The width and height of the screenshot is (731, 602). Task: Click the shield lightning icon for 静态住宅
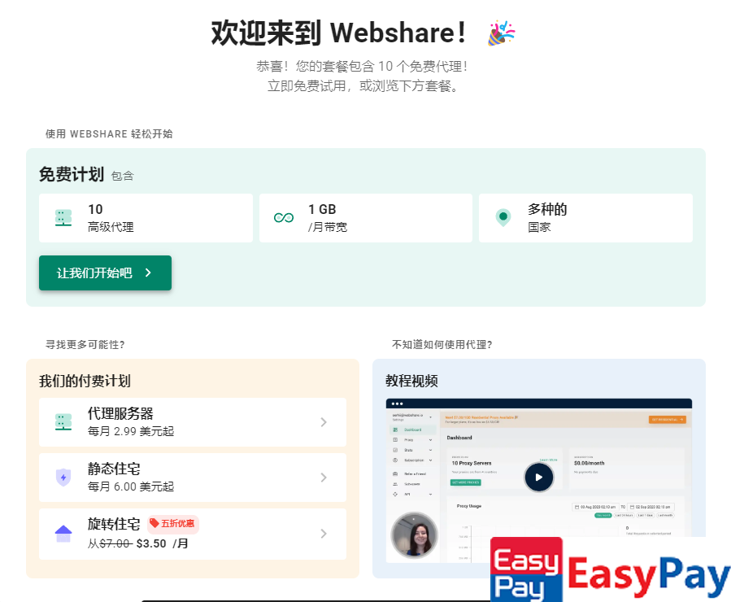tap(63, 478)
